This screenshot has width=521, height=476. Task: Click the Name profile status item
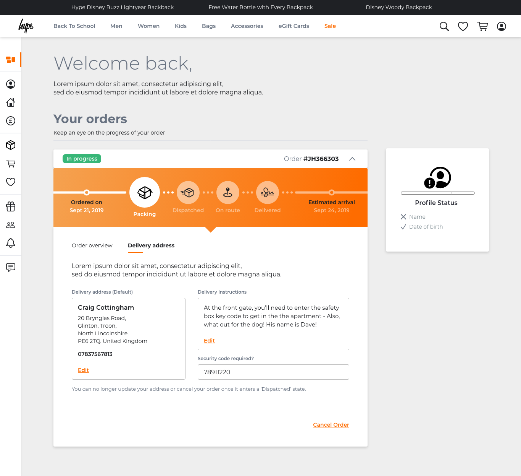click(417, 217)
